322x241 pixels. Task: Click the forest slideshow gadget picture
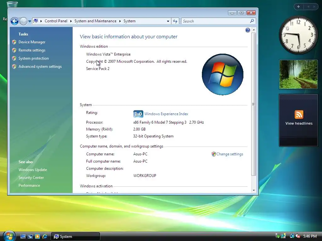coord(298,74)
